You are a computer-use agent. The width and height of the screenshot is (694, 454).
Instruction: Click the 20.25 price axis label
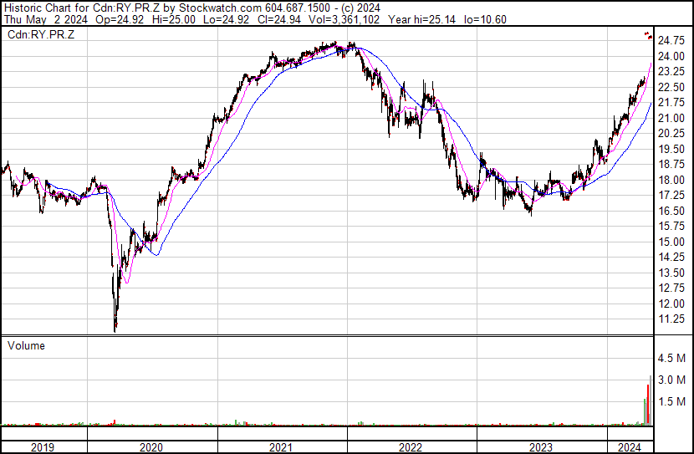[x=671, y=134]
